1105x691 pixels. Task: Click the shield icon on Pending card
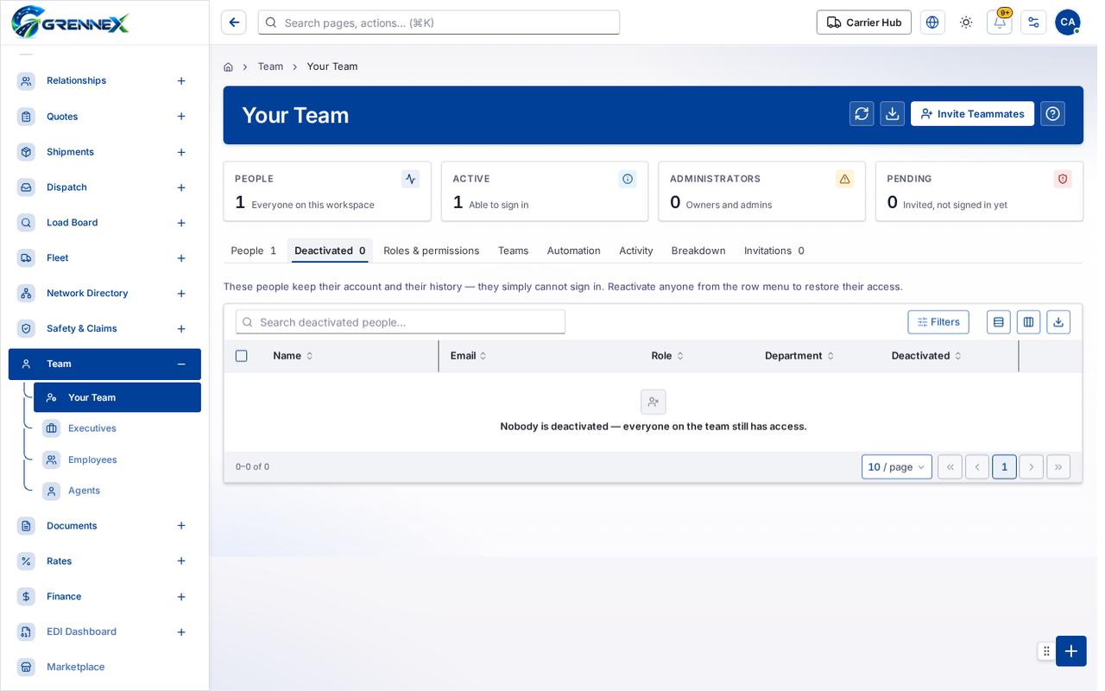click(x=1063, y=179)
